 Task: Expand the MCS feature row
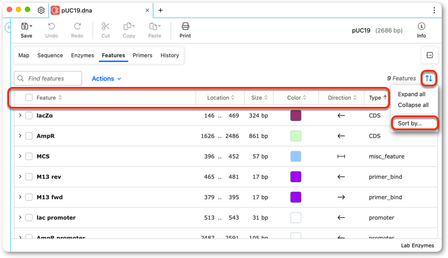point(20,156)
